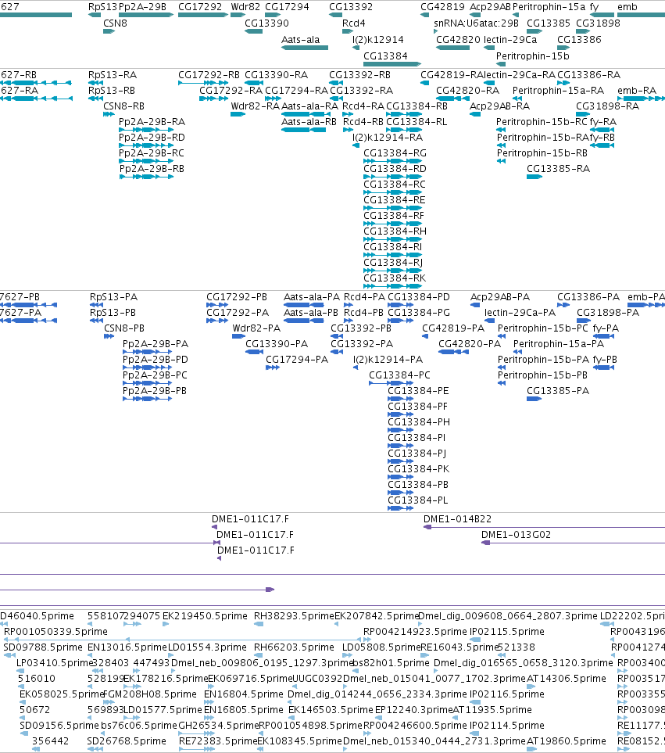
Task: Open the CG42820-RA transcript label
Action: [468, 91]
